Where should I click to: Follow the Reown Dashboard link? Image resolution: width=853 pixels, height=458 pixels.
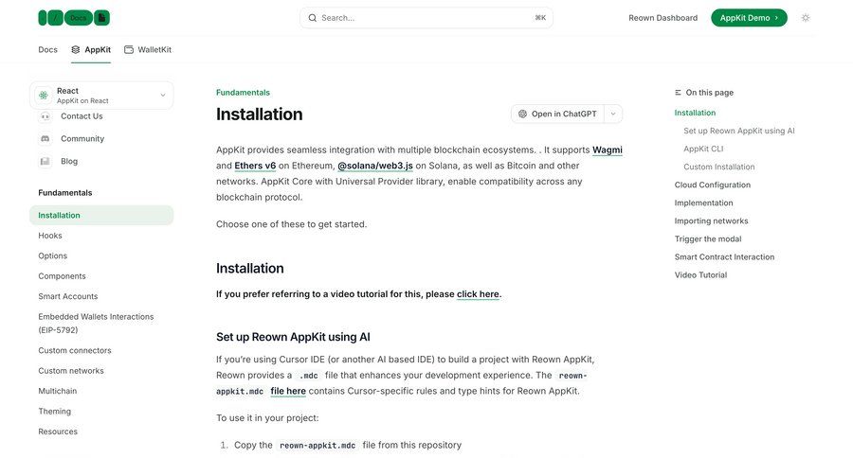pyautogui.click(x=662, y=18)
